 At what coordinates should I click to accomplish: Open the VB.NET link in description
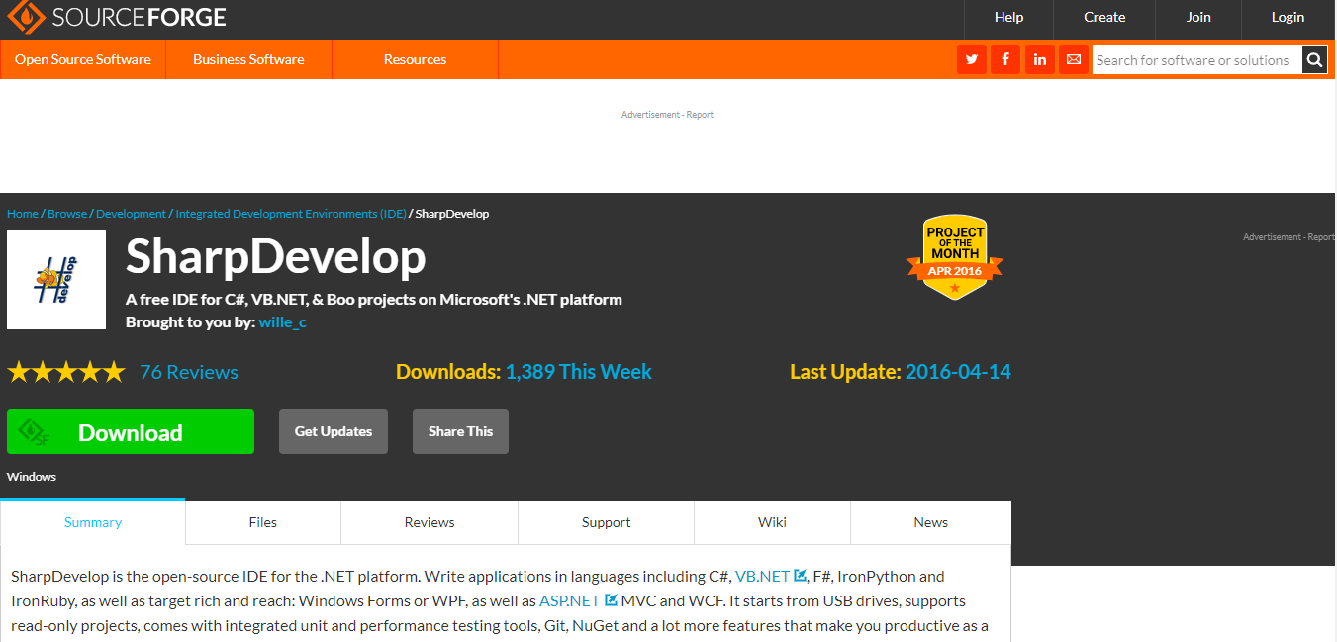point(763,576)
